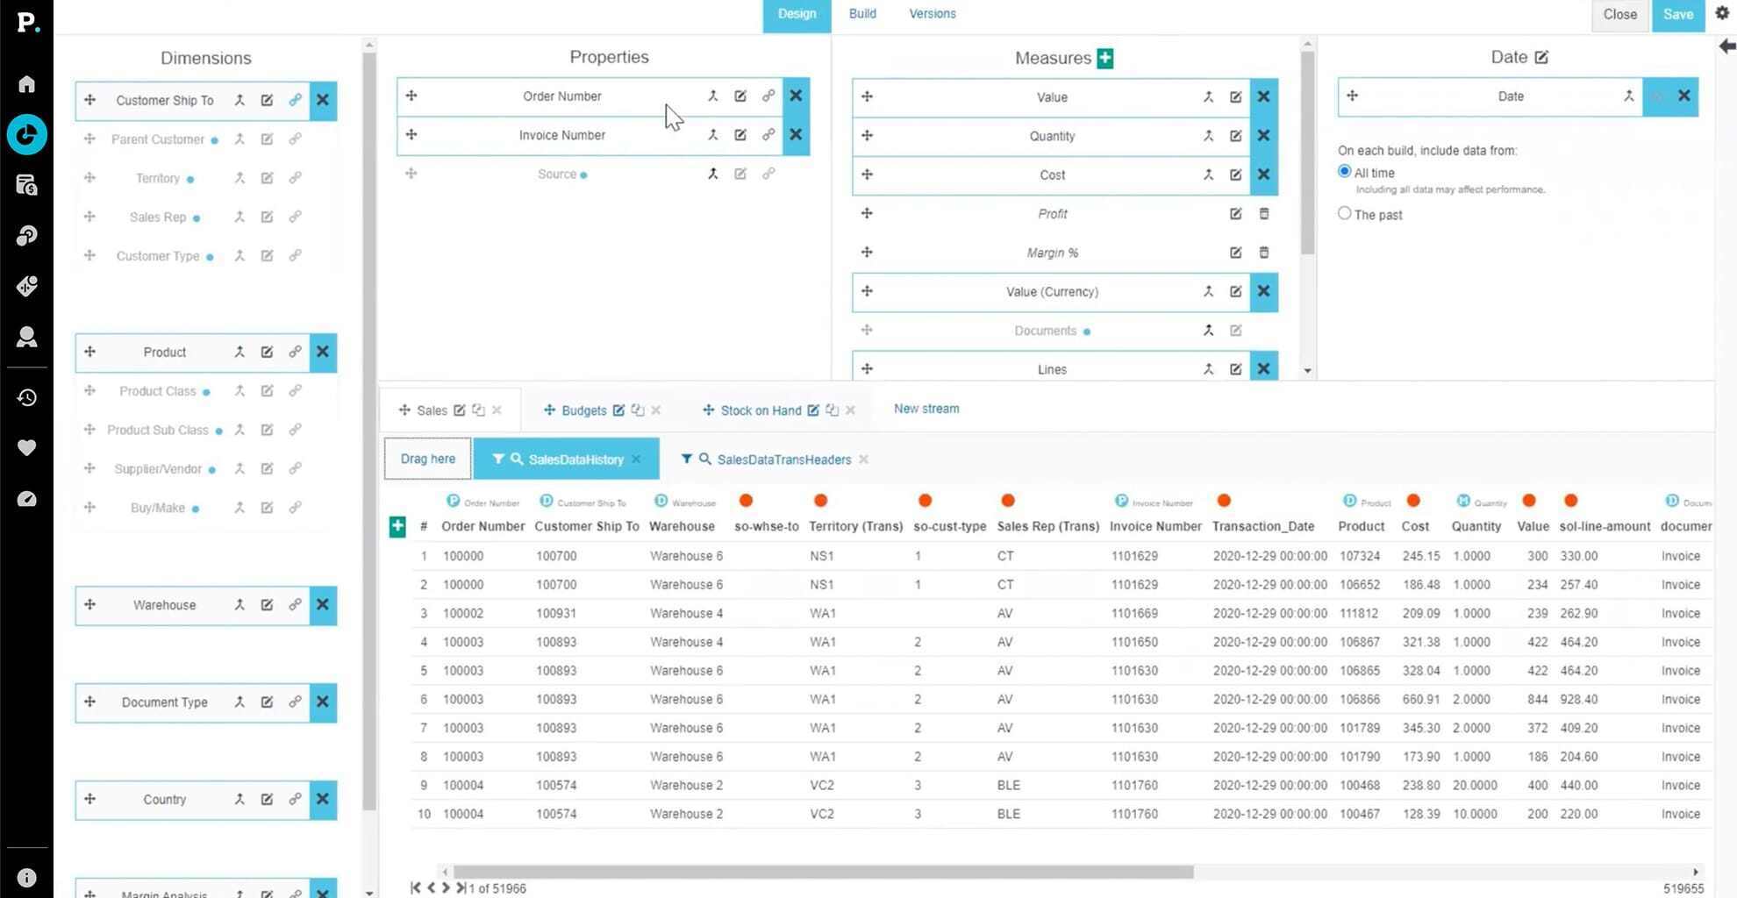Delete the Profit measure with trash icon
The height and width of the screenshot is (898, 1737).
pos(1263,214)
